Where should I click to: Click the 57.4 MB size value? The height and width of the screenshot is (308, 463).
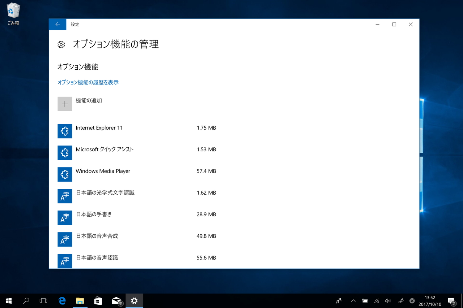[206, 171]
